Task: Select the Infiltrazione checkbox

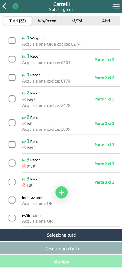Action: coord(12,200)
